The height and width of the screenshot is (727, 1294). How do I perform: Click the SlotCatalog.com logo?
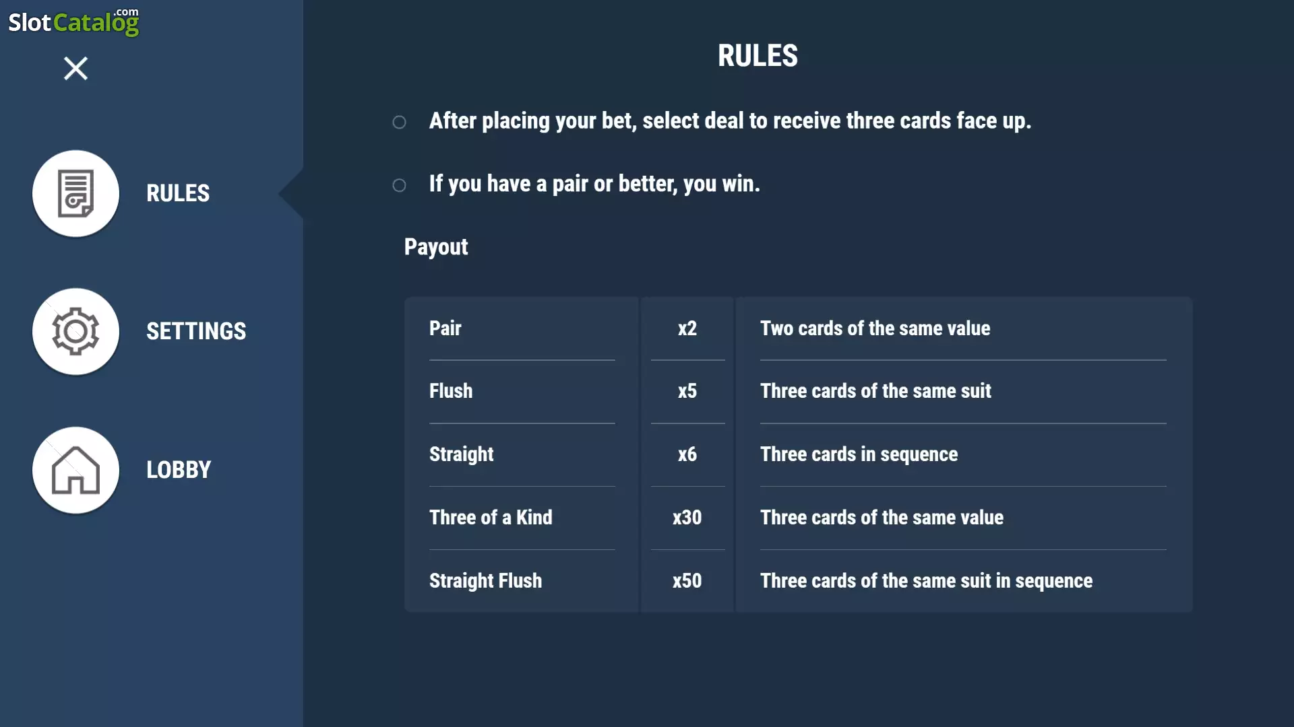pyautogui.click(x=73, y=22)
